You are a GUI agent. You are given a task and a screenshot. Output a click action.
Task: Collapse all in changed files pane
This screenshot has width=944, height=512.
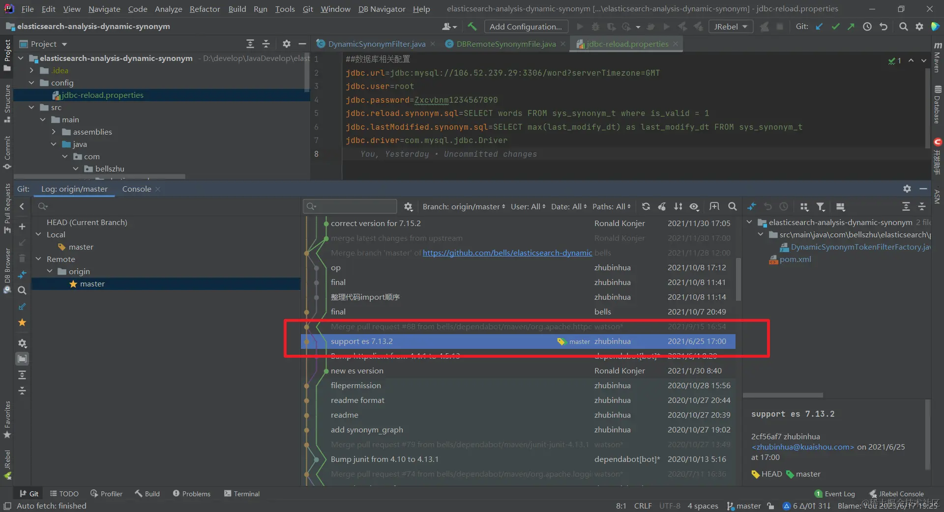click(922, 207)
